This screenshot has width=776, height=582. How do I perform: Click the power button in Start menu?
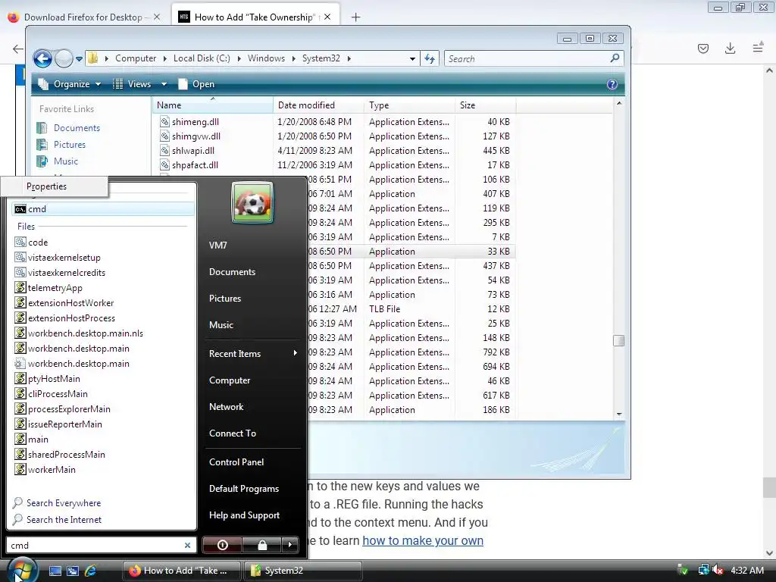pyautogui.click(x=222, y=545)
